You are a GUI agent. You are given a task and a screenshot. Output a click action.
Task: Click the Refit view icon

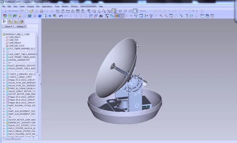[x=171, y=16]
